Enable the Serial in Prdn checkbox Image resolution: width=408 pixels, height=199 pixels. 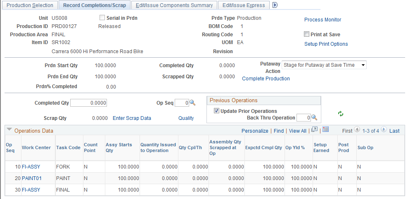click(102, 18)
